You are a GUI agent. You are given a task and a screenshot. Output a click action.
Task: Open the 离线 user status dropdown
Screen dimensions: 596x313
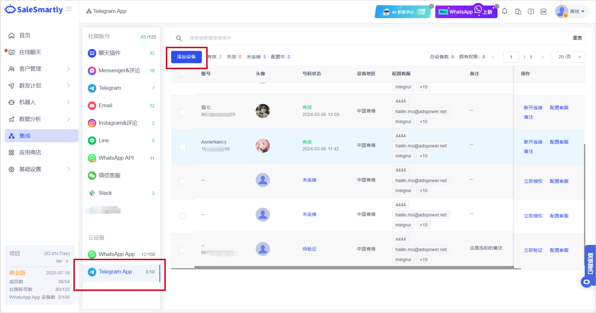[x=577, y=11]
